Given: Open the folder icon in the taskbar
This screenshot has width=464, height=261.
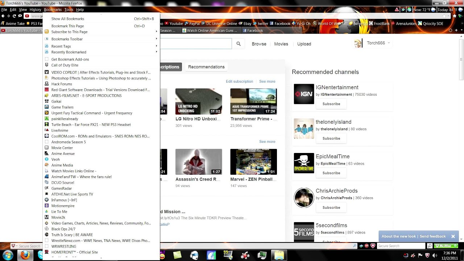Looking at the screenshot, I should [279, 255].
